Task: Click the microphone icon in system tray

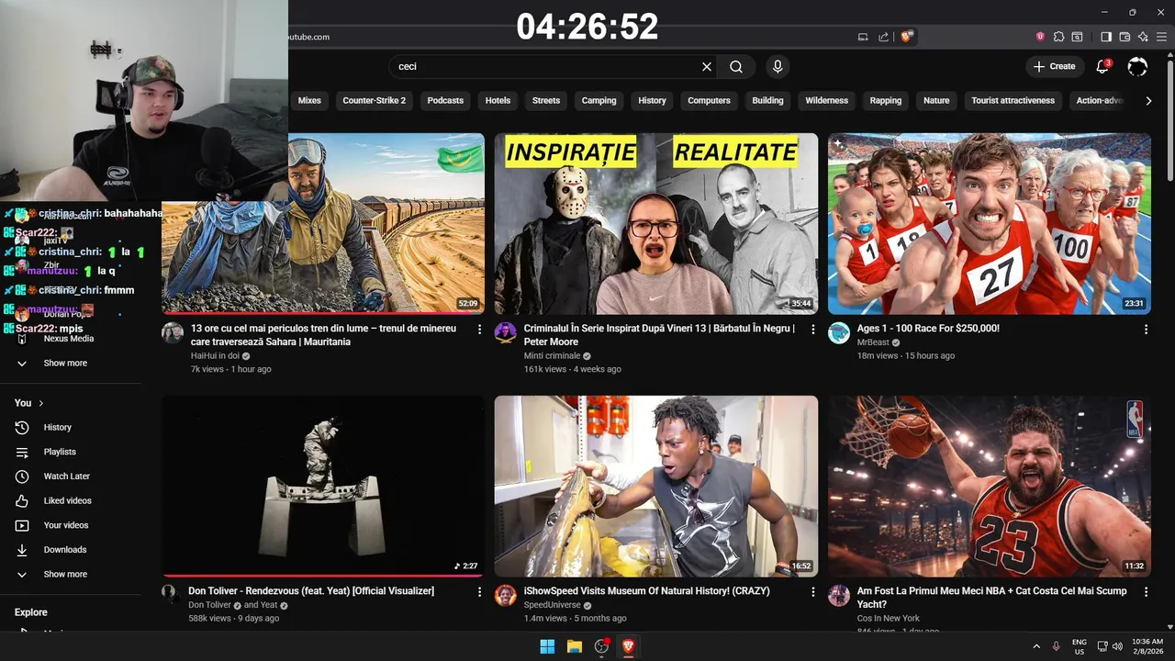Action: point(1056,646)
